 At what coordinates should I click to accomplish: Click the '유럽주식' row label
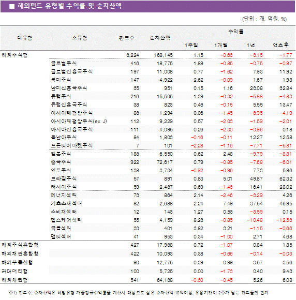(x=61, y=96)
